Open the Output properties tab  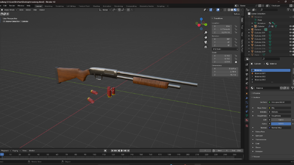point(247,75)
